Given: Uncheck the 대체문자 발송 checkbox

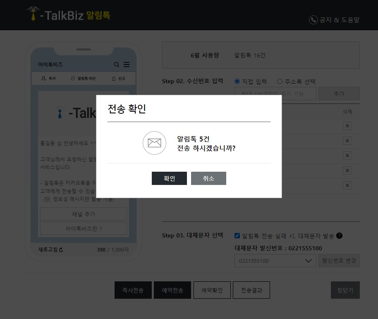Looking at the screenshot, I should point(237,236).
